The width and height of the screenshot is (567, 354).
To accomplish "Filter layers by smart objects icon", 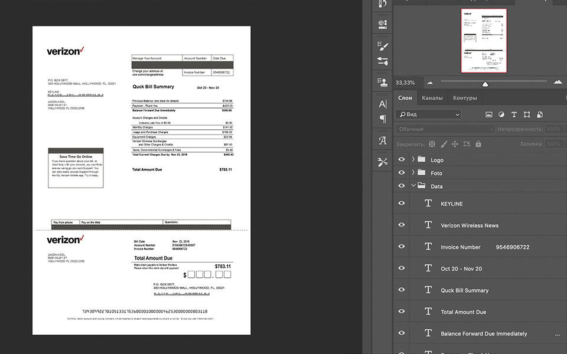I will (539, 114).
